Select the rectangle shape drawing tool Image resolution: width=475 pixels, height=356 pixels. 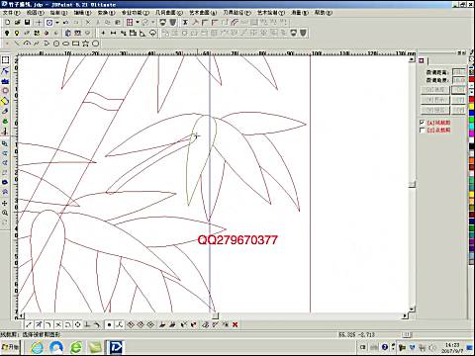(x=75, y=44)
